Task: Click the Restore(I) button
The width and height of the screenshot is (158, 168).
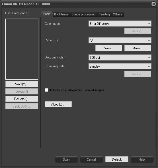Action: tap(22, 99)
